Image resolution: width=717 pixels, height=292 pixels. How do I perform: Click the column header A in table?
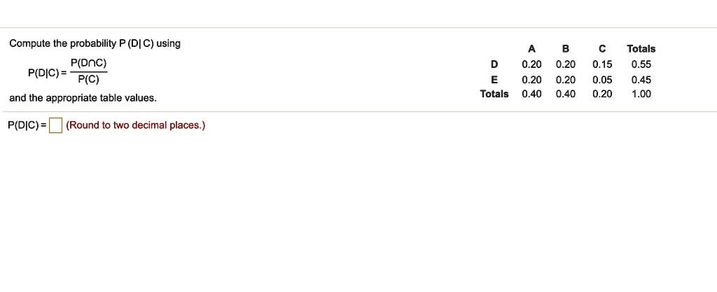click(x=531, y=49)
